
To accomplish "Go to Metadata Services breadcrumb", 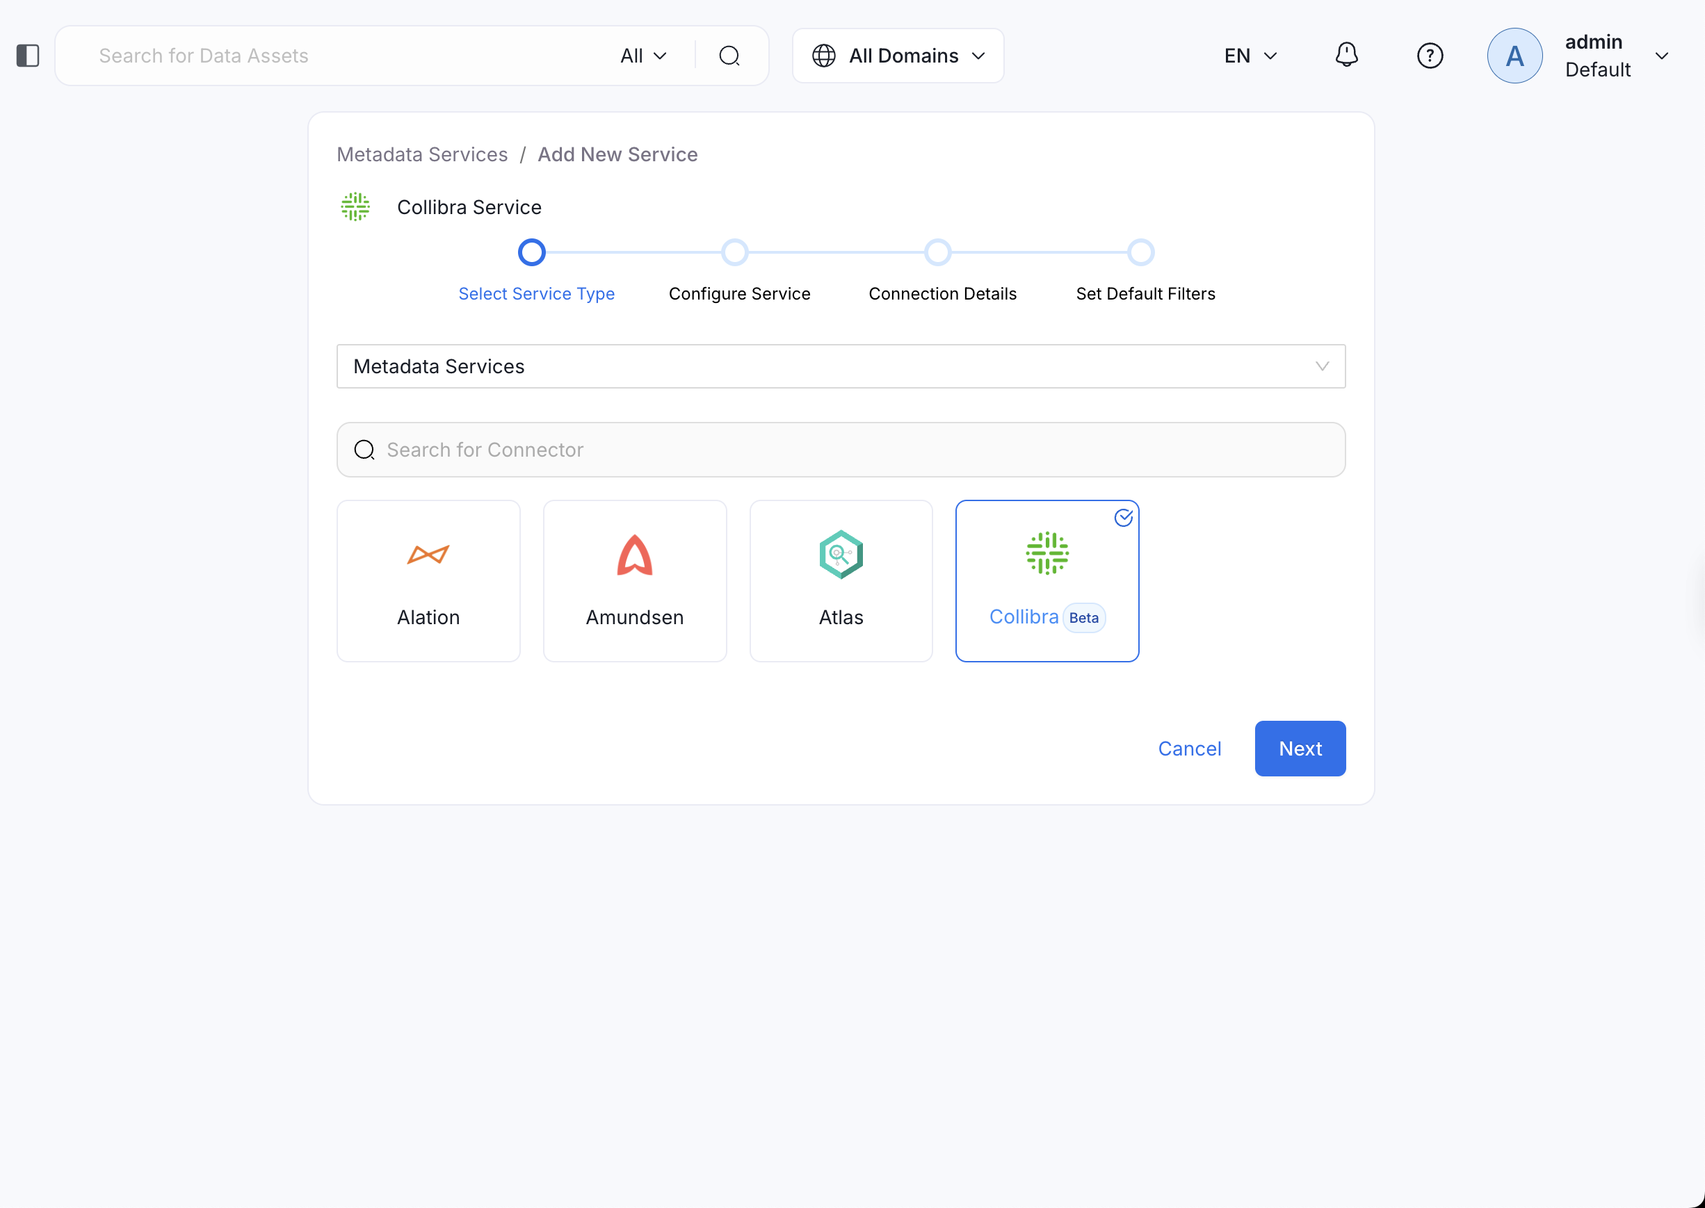I will point(422,155).
